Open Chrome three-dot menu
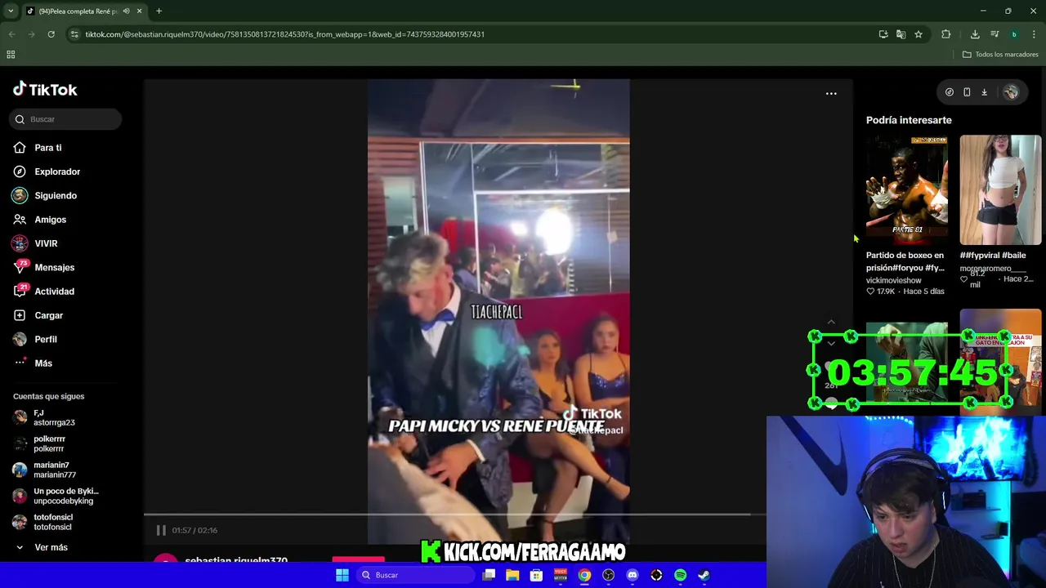 (x=1034, y=34)
